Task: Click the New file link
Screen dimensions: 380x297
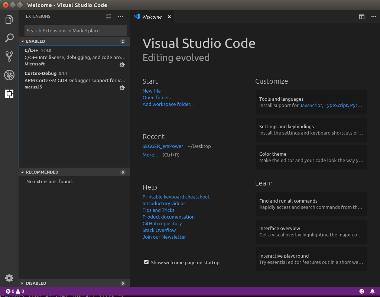Action: tap(152, 91)
